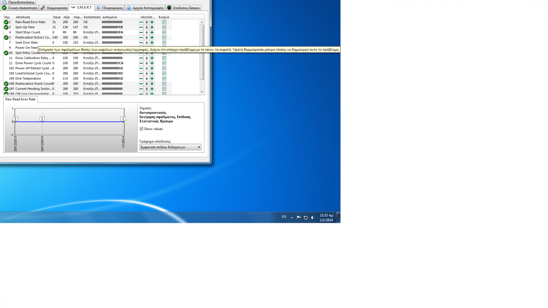The image size is (548, 308).
Task: Click green check icon for Current Pending Sector
Action: pos(6,89)
